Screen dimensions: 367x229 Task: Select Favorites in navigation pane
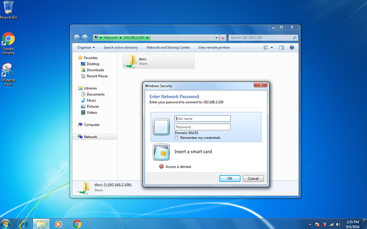tap(88, 58)
